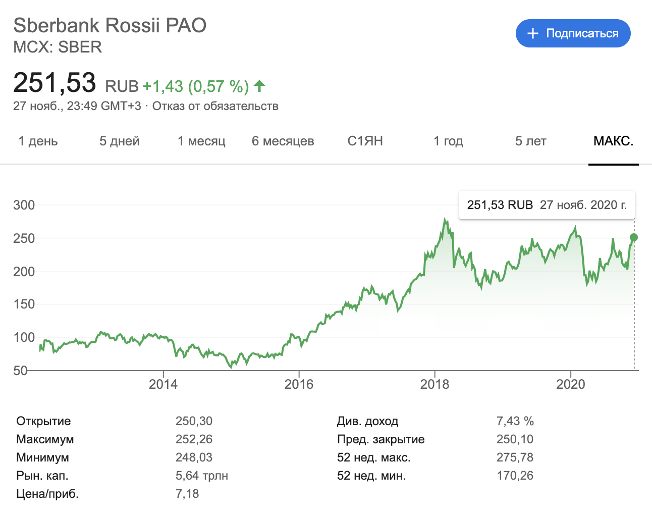
Task: Click the 52 нед. макс. label
Action: point(374,457)
